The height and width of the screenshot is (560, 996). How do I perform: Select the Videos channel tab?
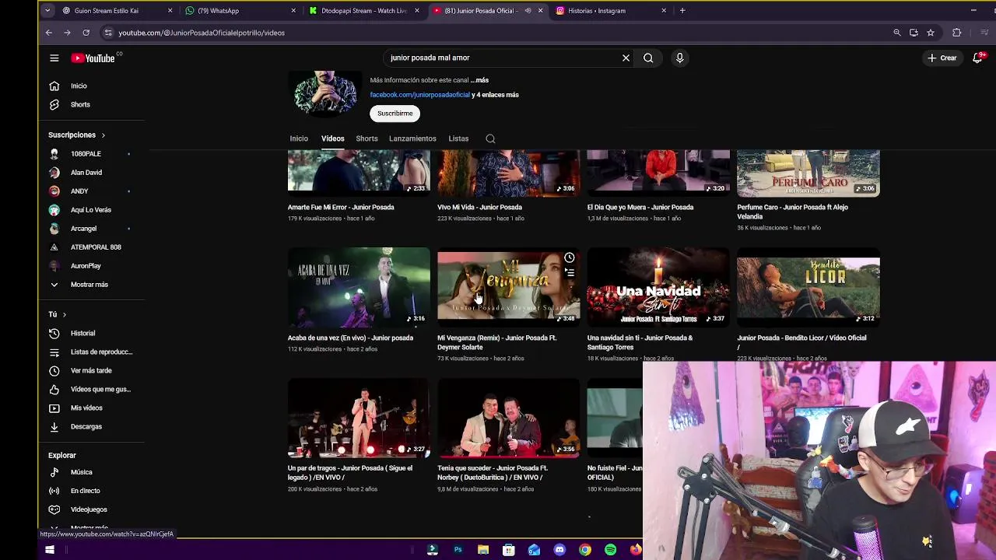332,138
